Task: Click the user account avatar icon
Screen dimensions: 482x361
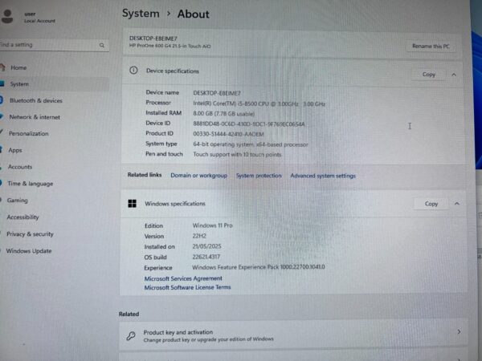Action: point(7,16)
